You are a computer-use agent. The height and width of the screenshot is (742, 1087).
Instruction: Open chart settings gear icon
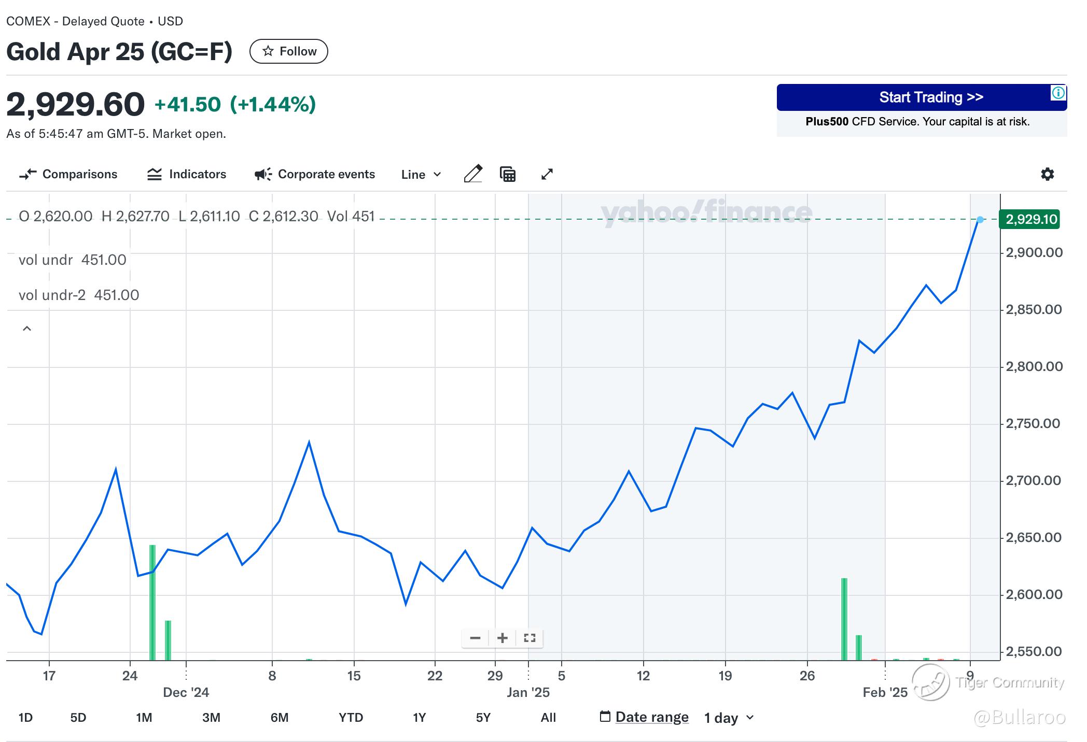pos(1047,174)
